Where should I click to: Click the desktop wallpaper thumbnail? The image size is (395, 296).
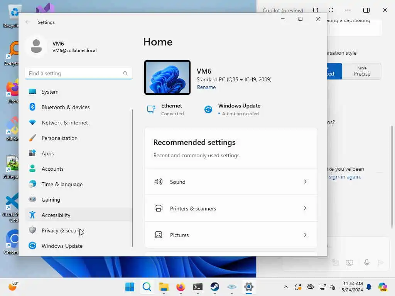[x=167, y=77]
